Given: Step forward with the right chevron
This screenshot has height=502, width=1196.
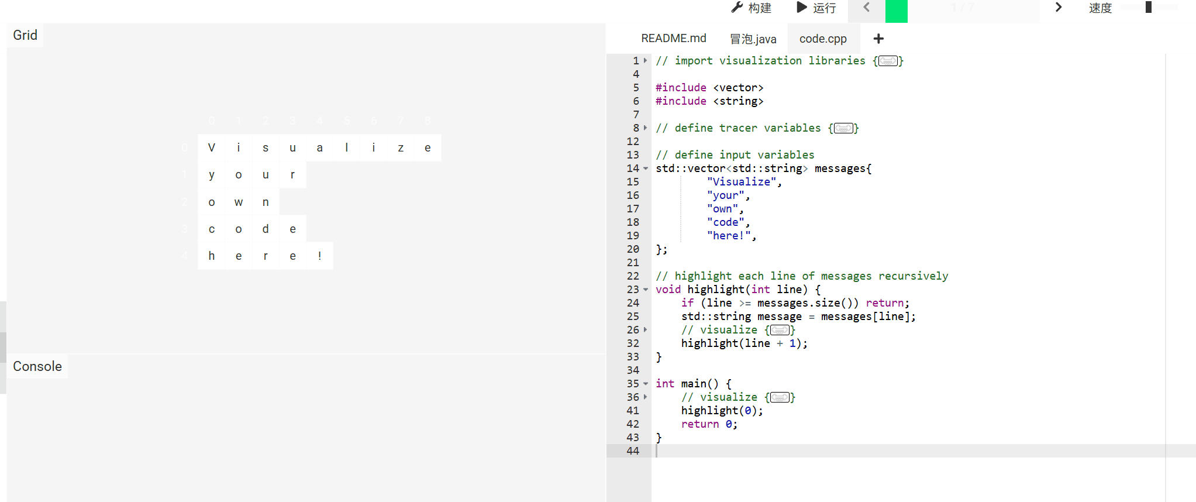Looking at the screenshot, I should point(1058,8).
